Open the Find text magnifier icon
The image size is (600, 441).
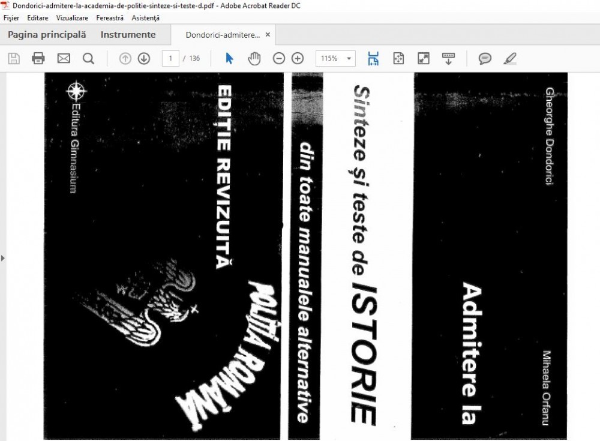coord(88,59)
